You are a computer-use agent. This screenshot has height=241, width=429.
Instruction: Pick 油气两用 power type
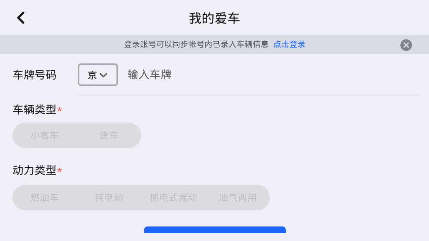[238, 198]
